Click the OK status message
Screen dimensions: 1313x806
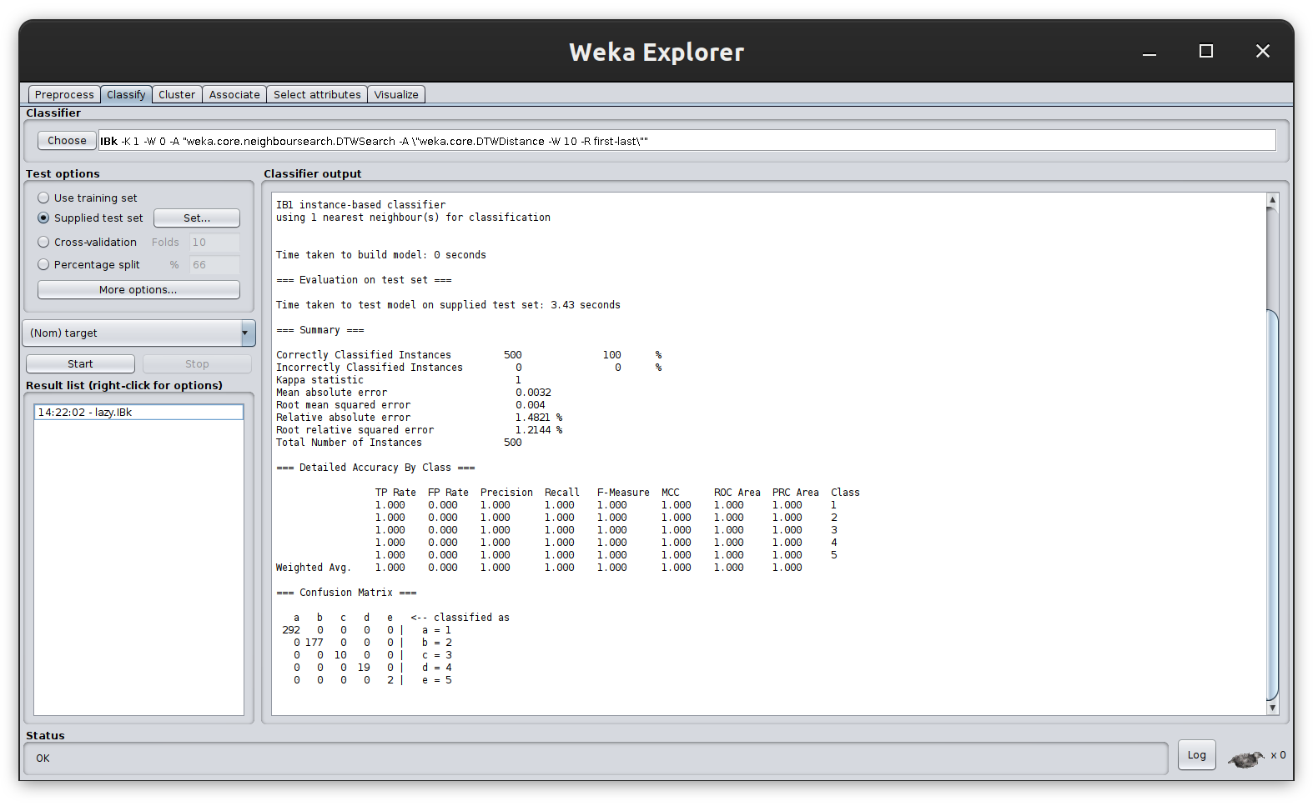(43, 758)
